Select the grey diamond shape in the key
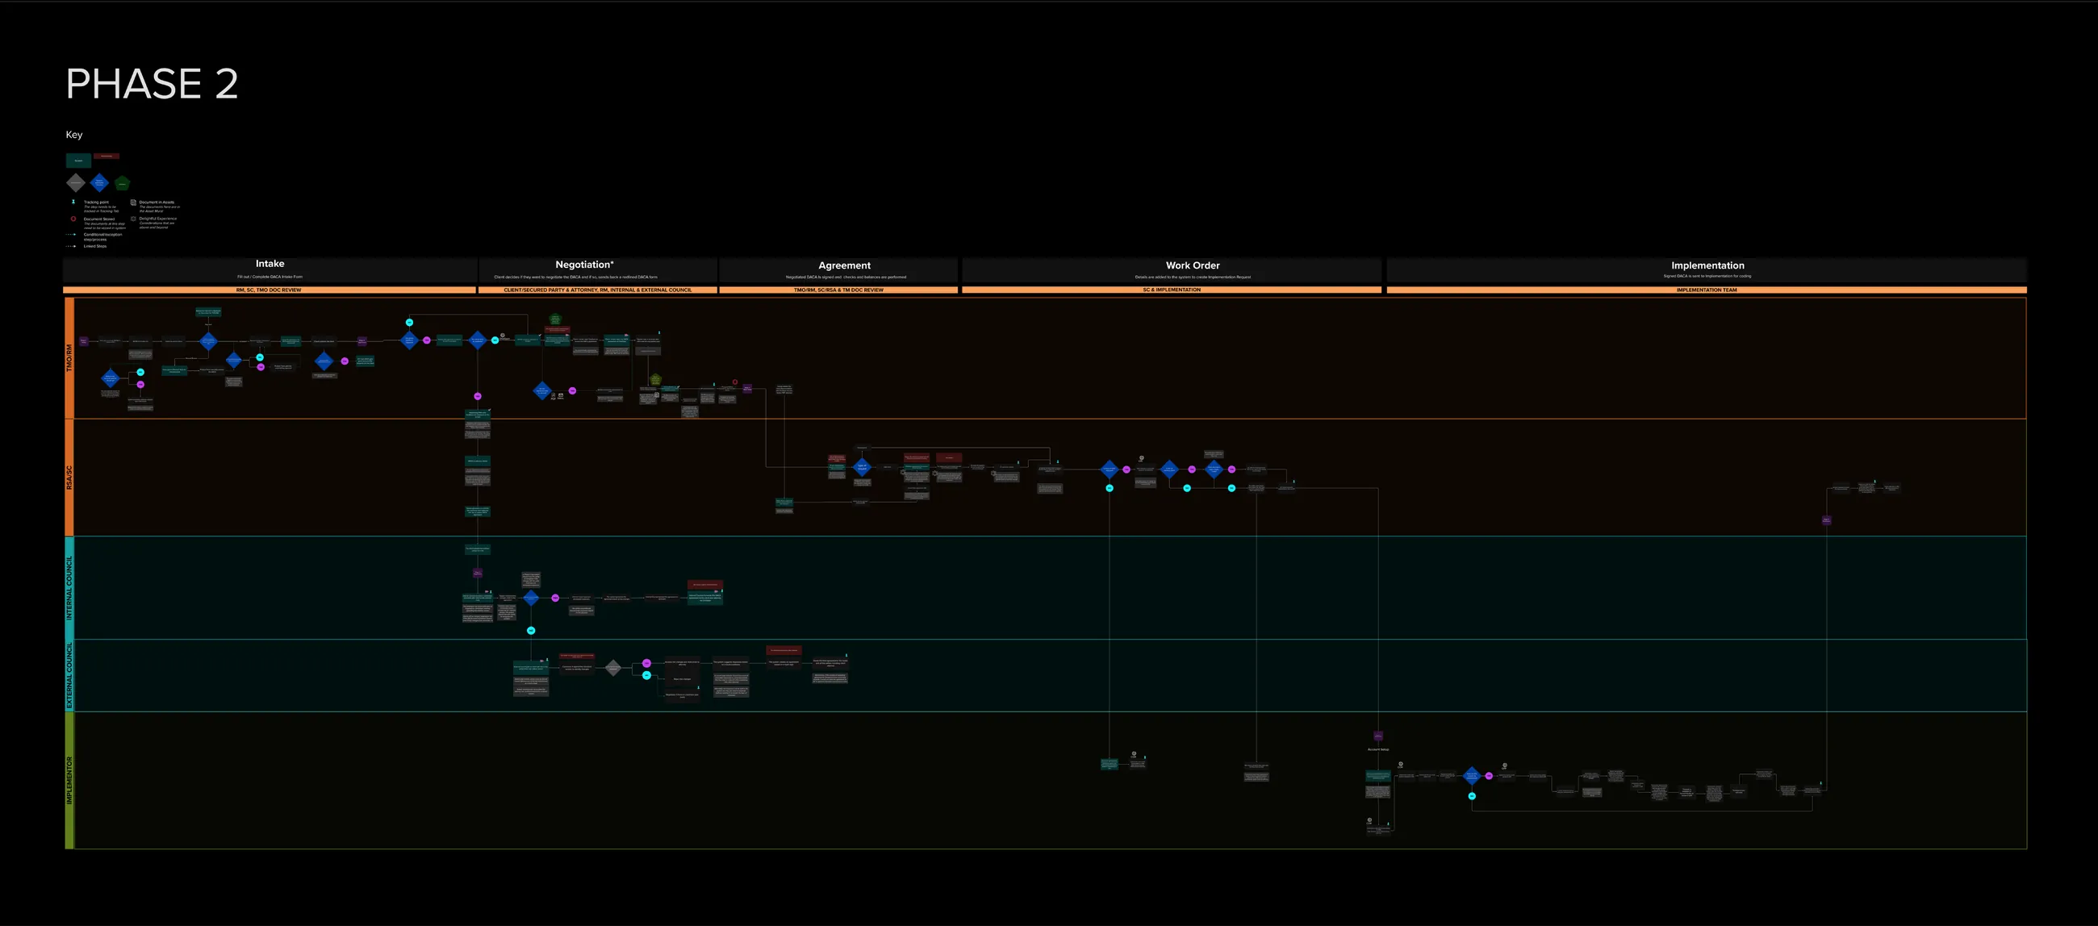This screenshot has width=2098, height=926. point(77,183)
